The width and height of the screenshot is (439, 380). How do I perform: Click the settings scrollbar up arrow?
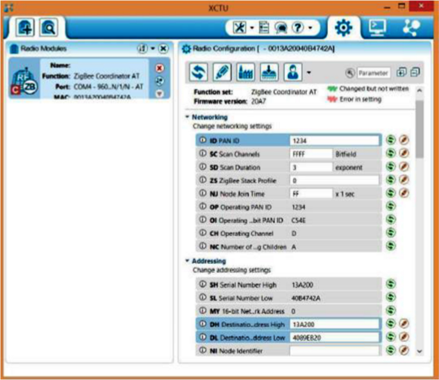tap(419, 91)
